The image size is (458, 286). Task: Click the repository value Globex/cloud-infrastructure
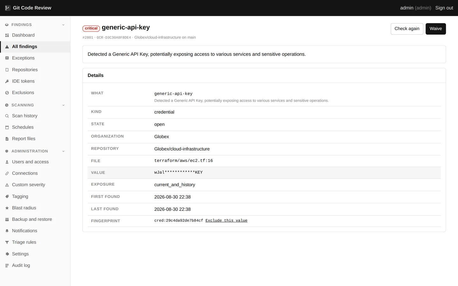(x=182, y=149)
